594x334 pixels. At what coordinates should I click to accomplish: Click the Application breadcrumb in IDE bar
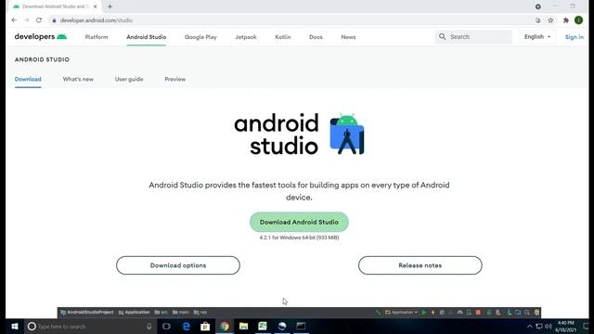tap(134, 313)
